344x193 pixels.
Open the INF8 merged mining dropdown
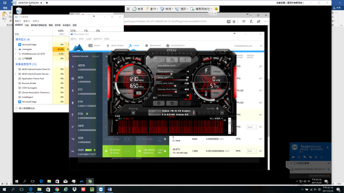click(251, 127)
